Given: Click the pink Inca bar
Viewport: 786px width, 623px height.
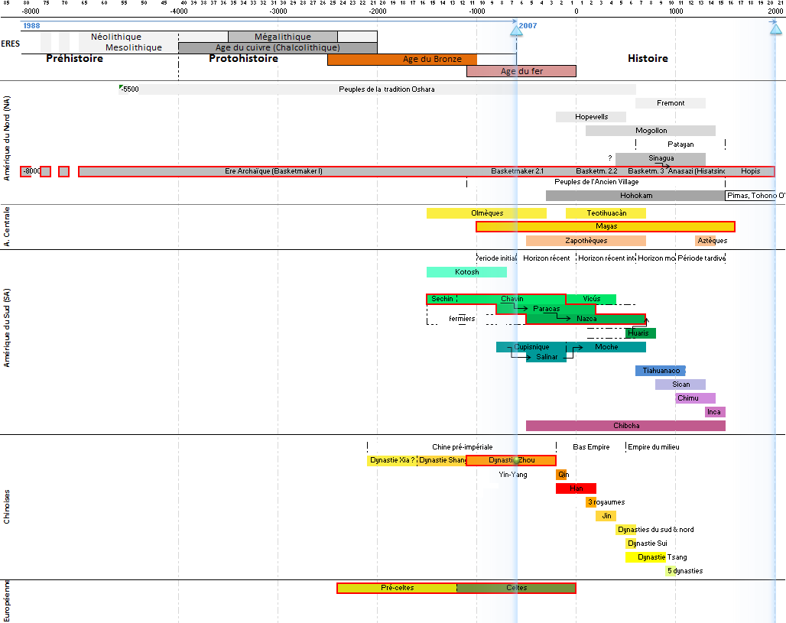Looking at the screenshot, I should click(714, 412).
